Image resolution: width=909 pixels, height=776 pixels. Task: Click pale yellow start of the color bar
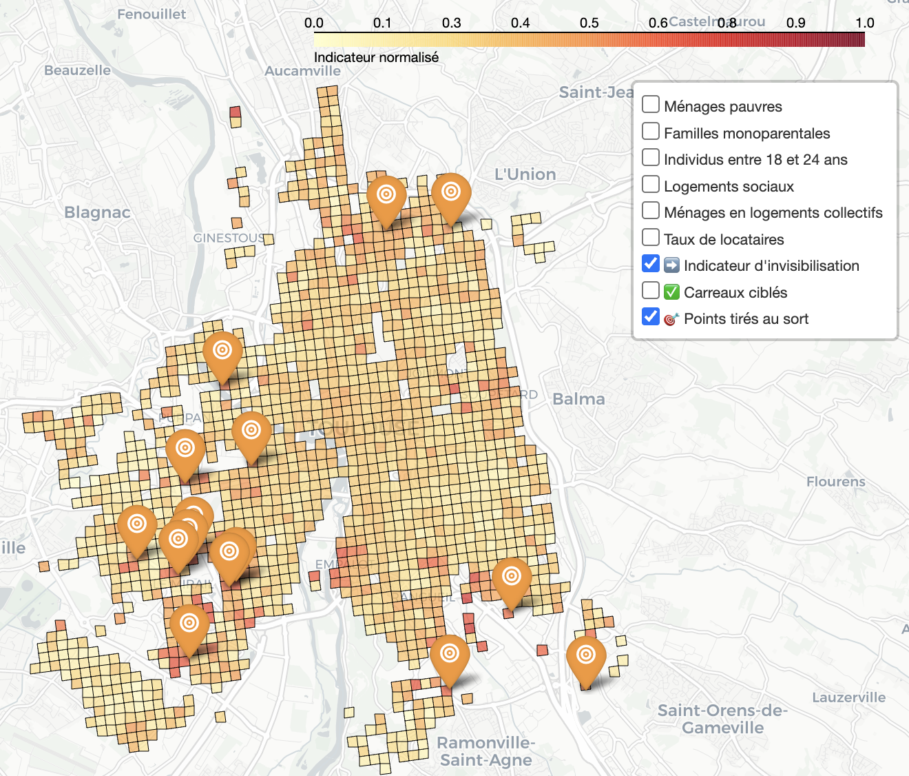click(x=319, y=39)
